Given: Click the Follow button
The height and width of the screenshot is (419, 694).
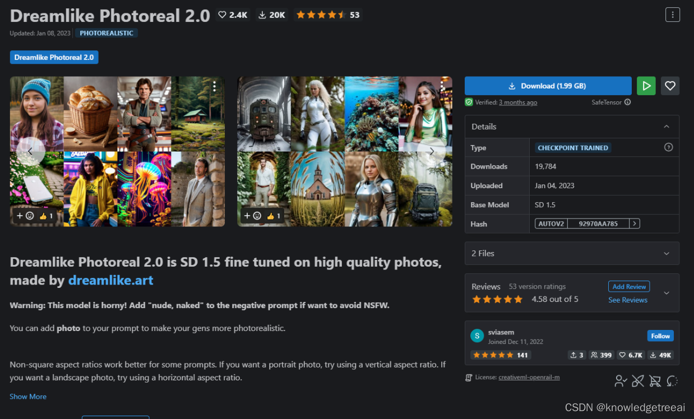Looking at the screenshot, I should (x=660, y=336).
